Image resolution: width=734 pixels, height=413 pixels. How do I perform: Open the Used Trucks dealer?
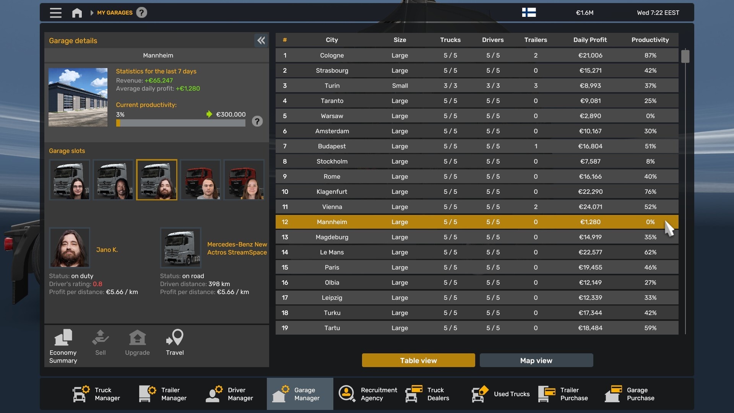tap(501, 394)
